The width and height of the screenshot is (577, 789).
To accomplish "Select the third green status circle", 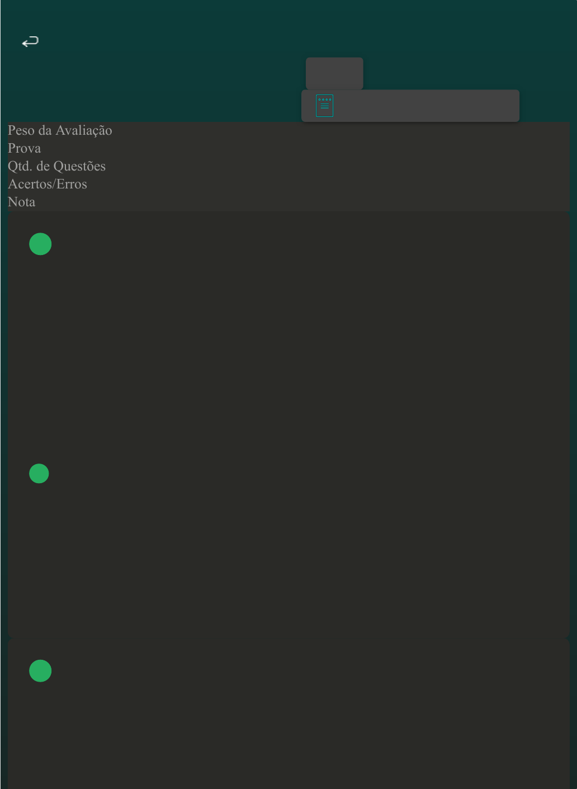I will click(x=40, y=670).
